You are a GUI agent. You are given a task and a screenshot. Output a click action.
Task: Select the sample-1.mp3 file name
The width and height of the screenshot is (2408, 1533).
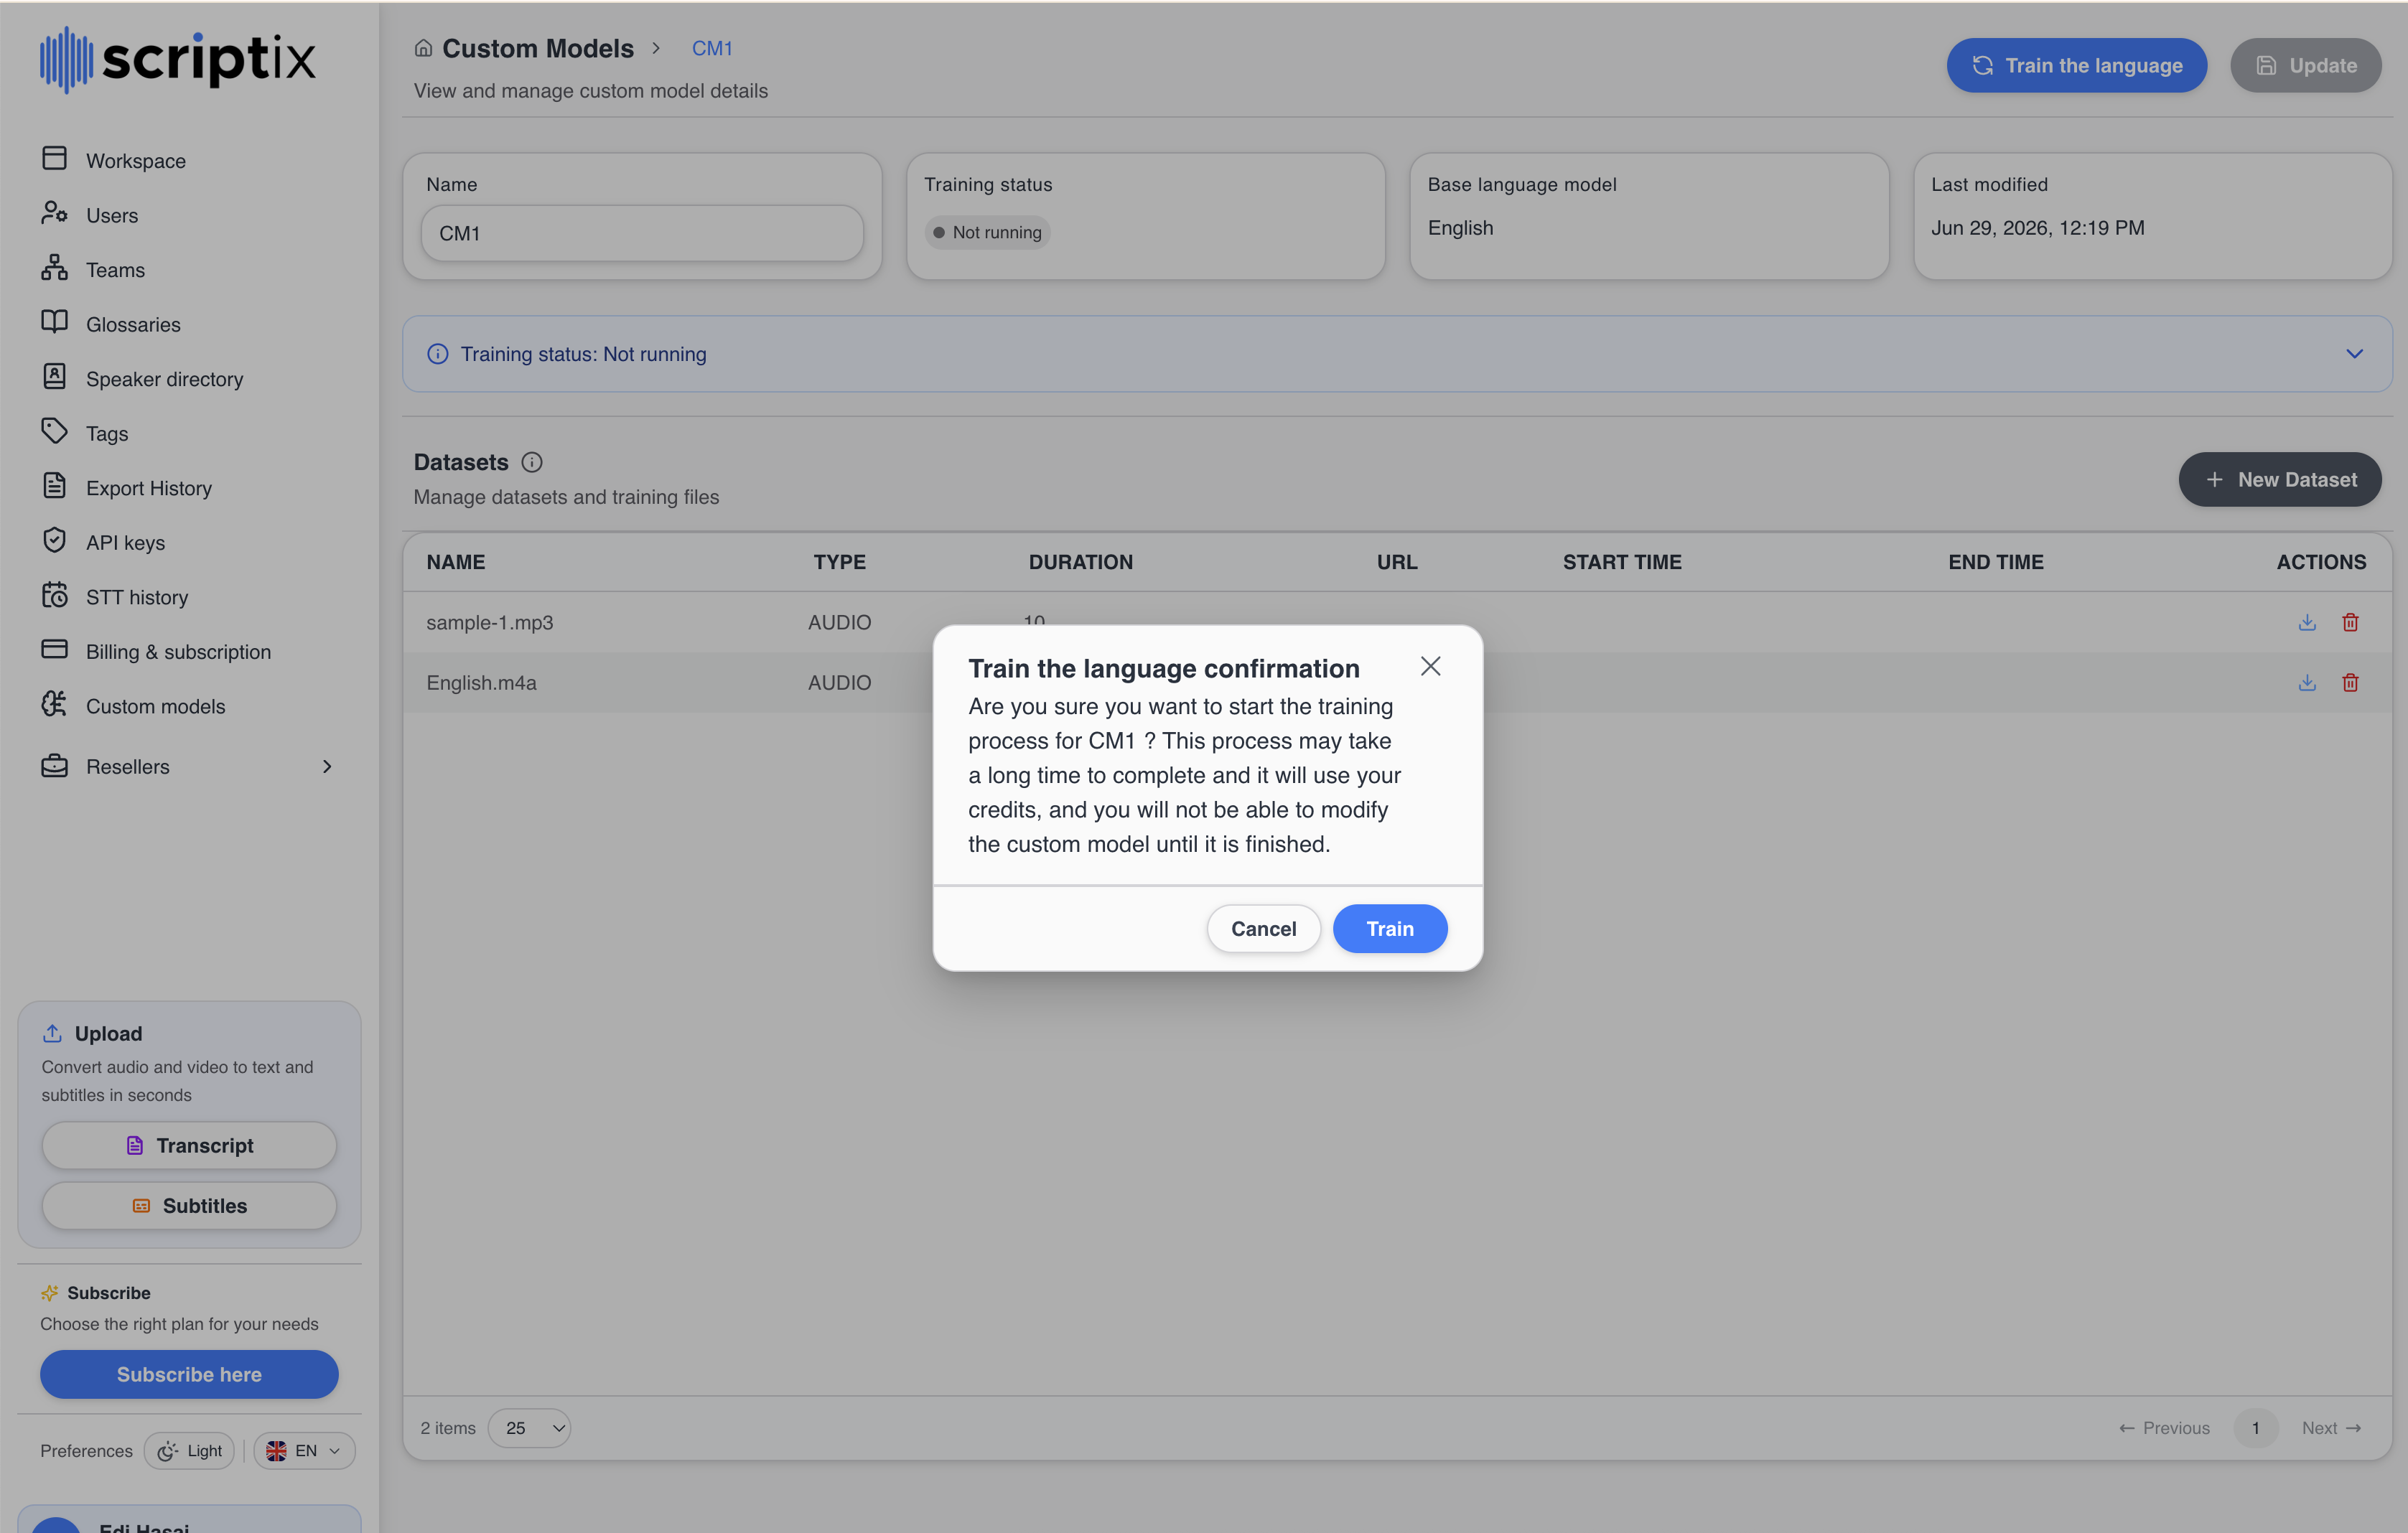click(489, 622)
